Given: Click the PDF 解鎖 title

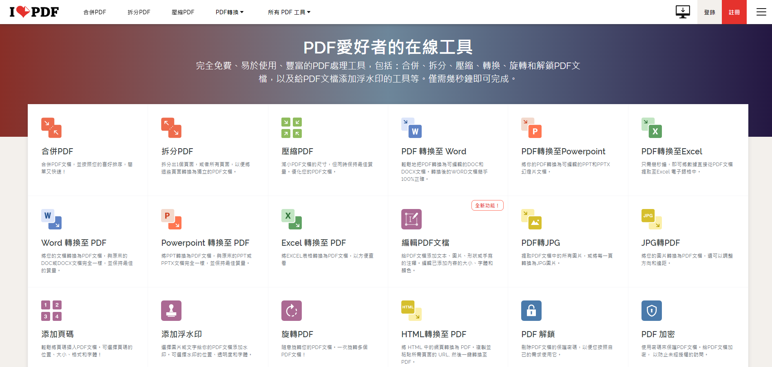Looking at the screenshot, I should tap(538, 334).
